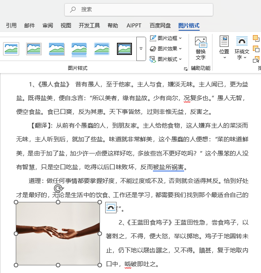Viewport: 261px width, 273px height.
Task: Expand the picture styles gallery
Action: (x=141, y=49)
